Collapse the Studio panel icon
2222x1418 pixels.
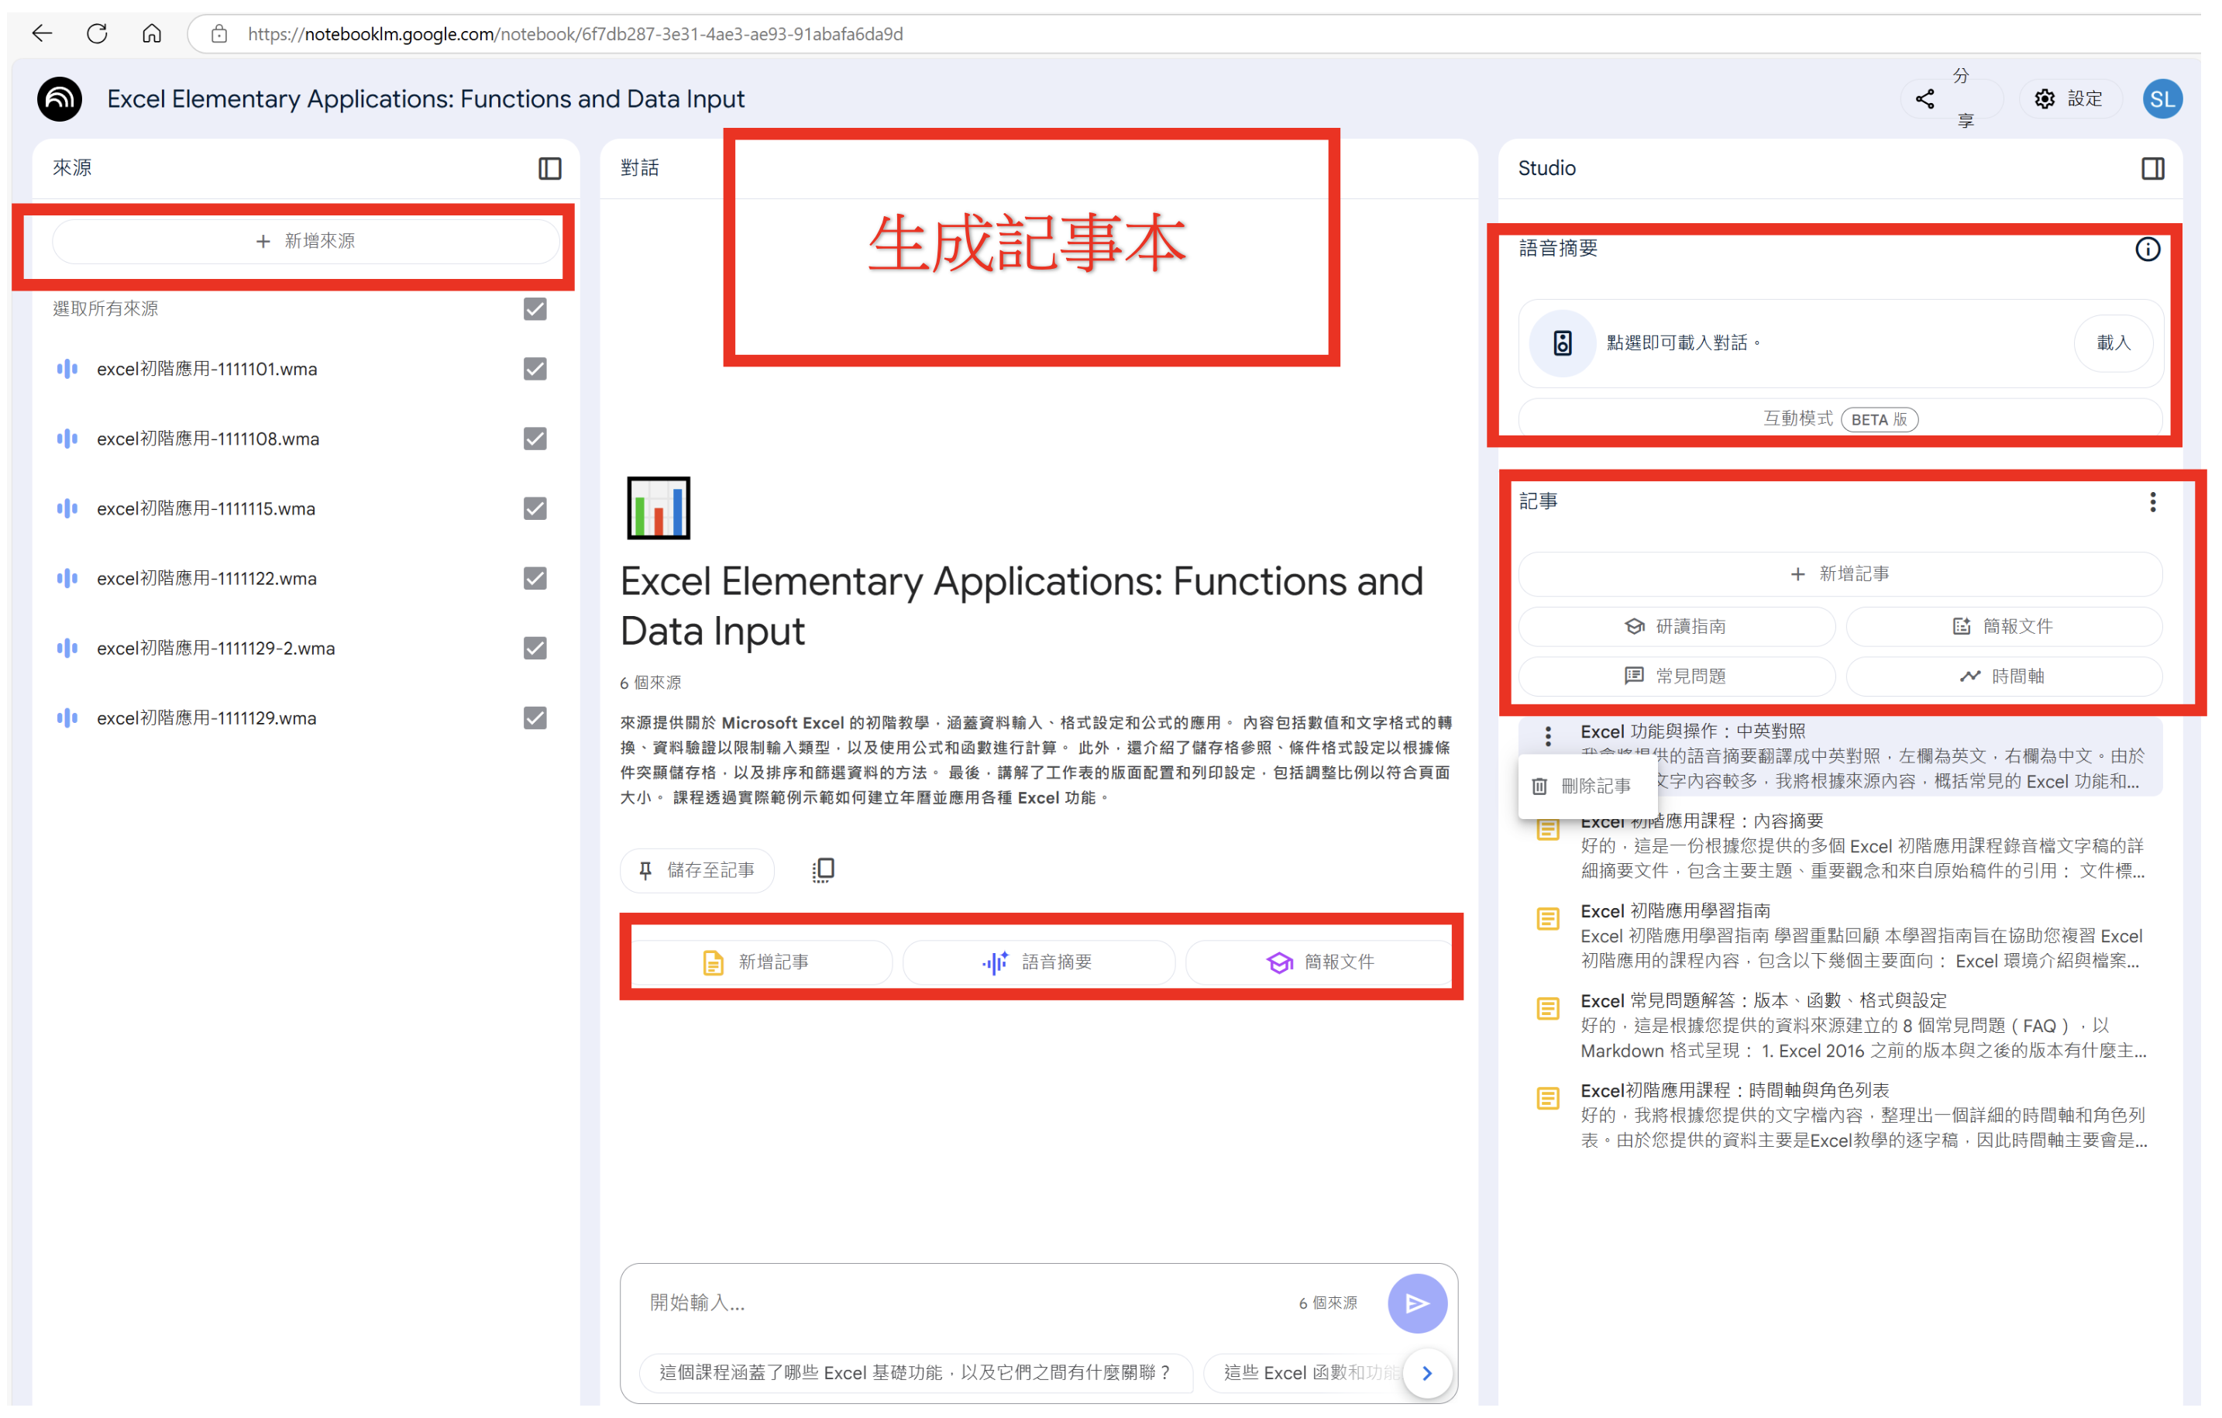2153,168
